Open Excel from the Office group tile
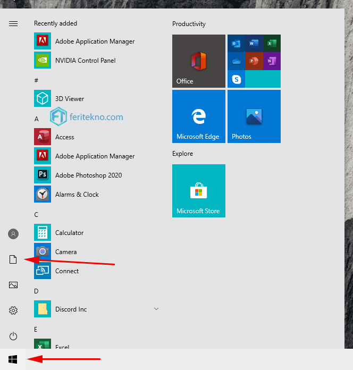This screenshot has width=353, height=370. point(272,44)
